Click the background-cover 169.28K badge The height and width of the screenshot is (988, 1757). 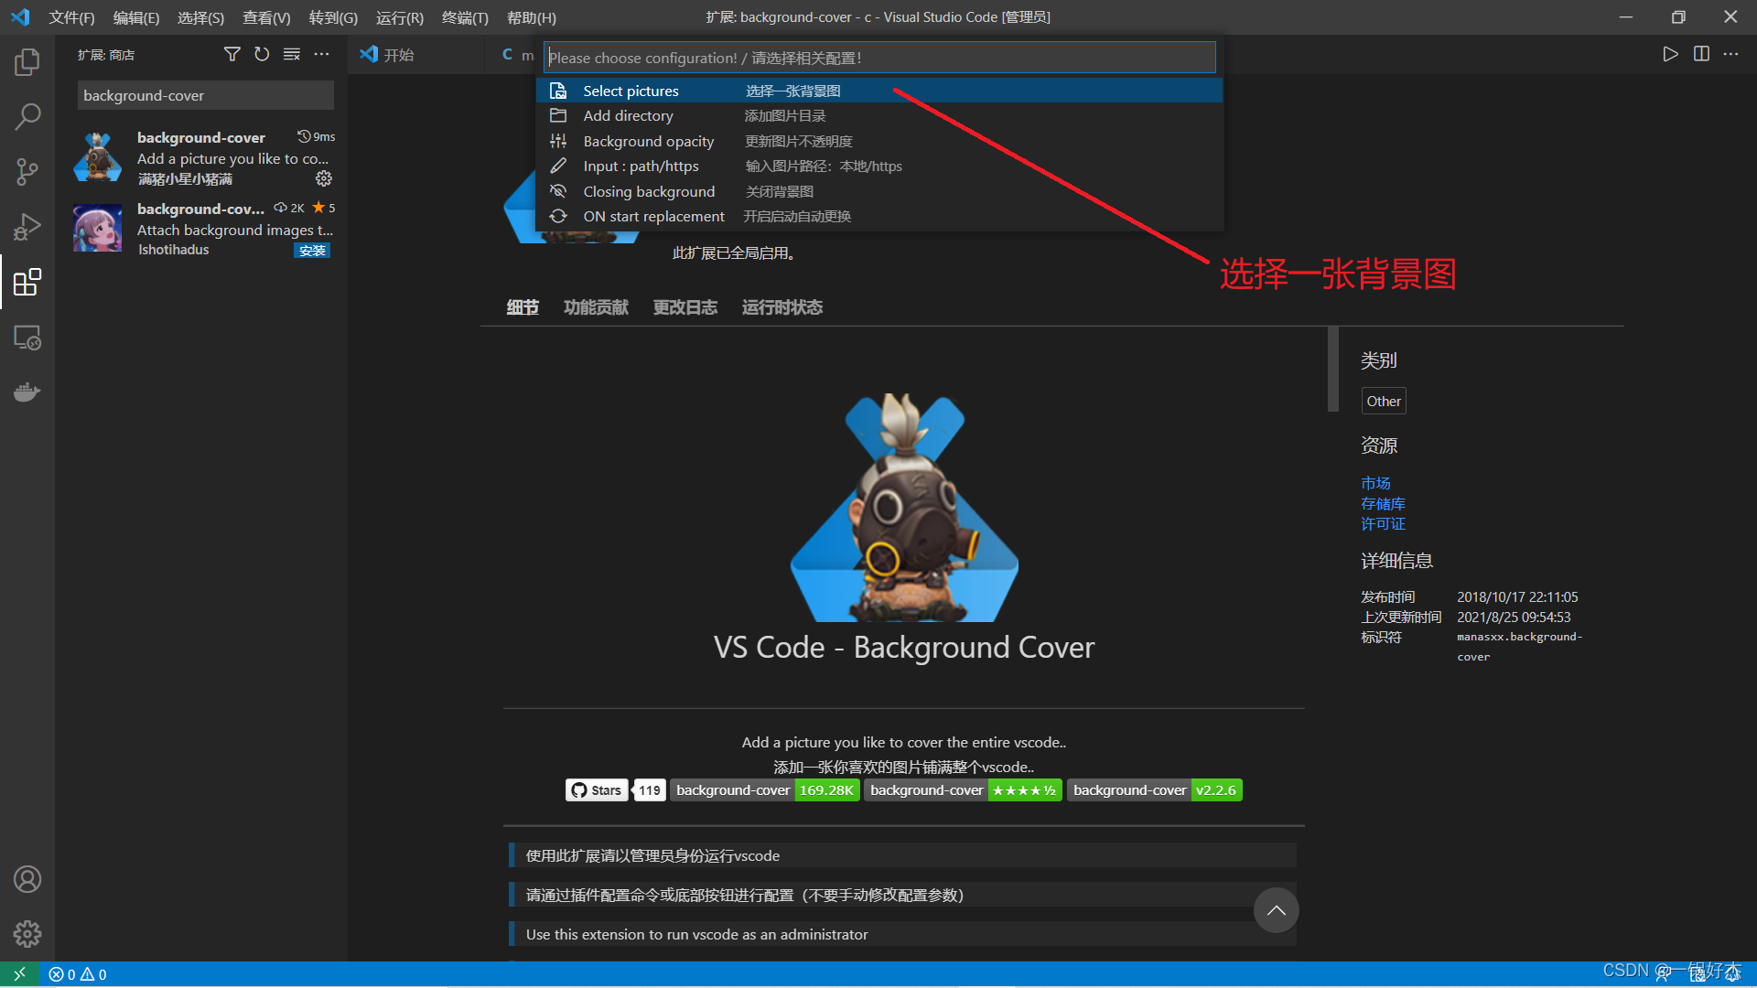click(765, 790)
